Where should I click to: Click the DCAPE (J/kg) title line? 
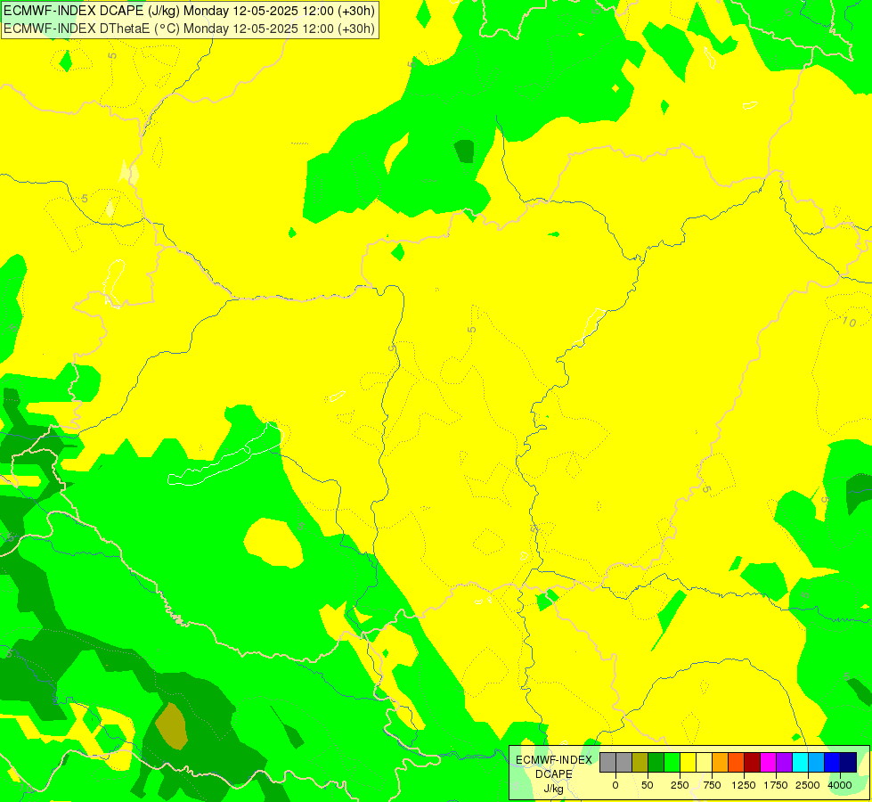pos(189,11)
